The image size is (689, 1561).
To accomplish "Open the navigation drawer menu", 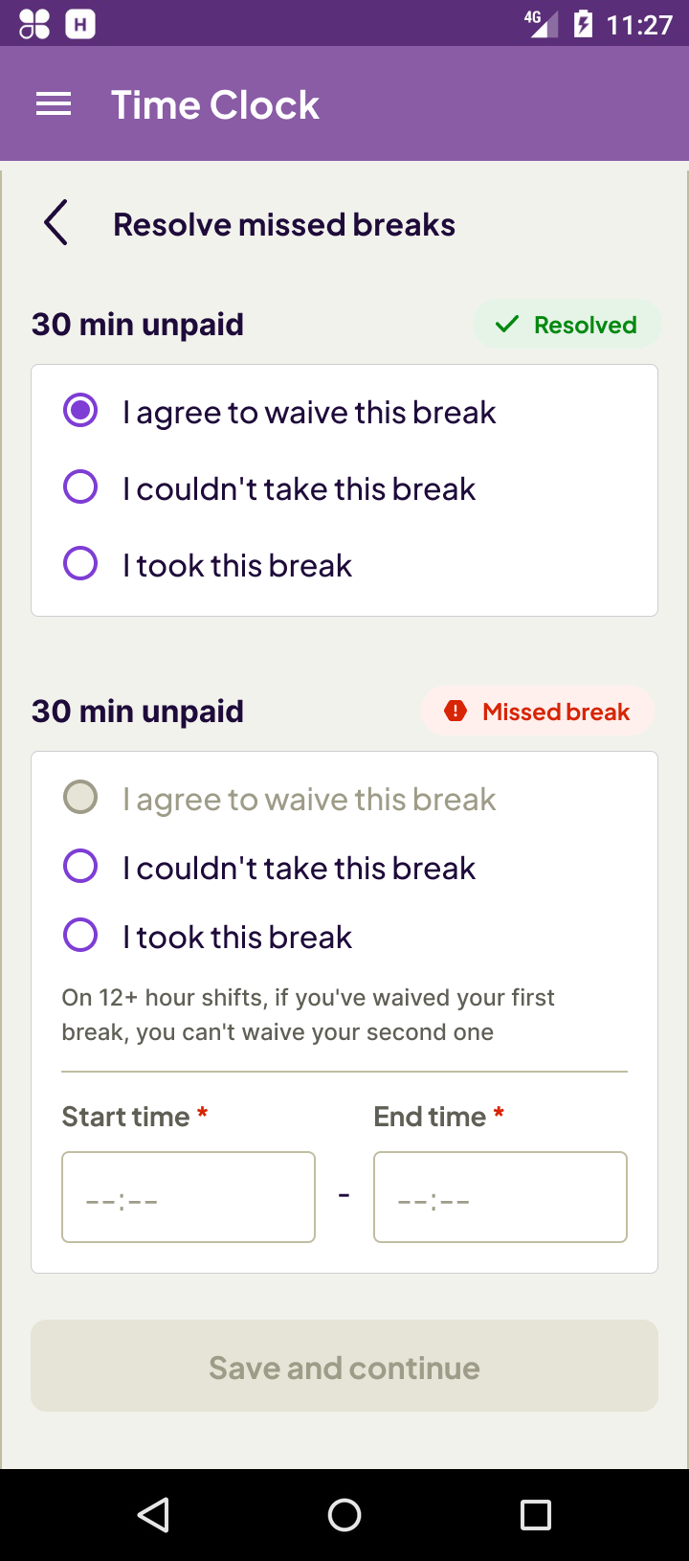I will (x=54, y=103).
